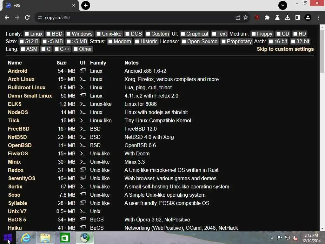Open the Android OS link
Viewport: 325px width, 244px height.
pyautogui.click(x=18, y=71)
